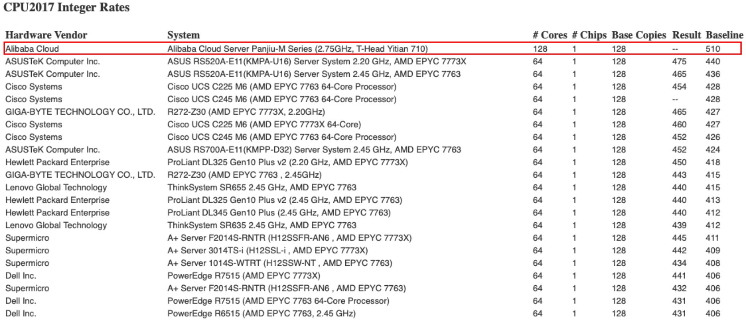Screen dimensions: 746x321
Task: Click the System column header
Action: [x=184, y=35]
